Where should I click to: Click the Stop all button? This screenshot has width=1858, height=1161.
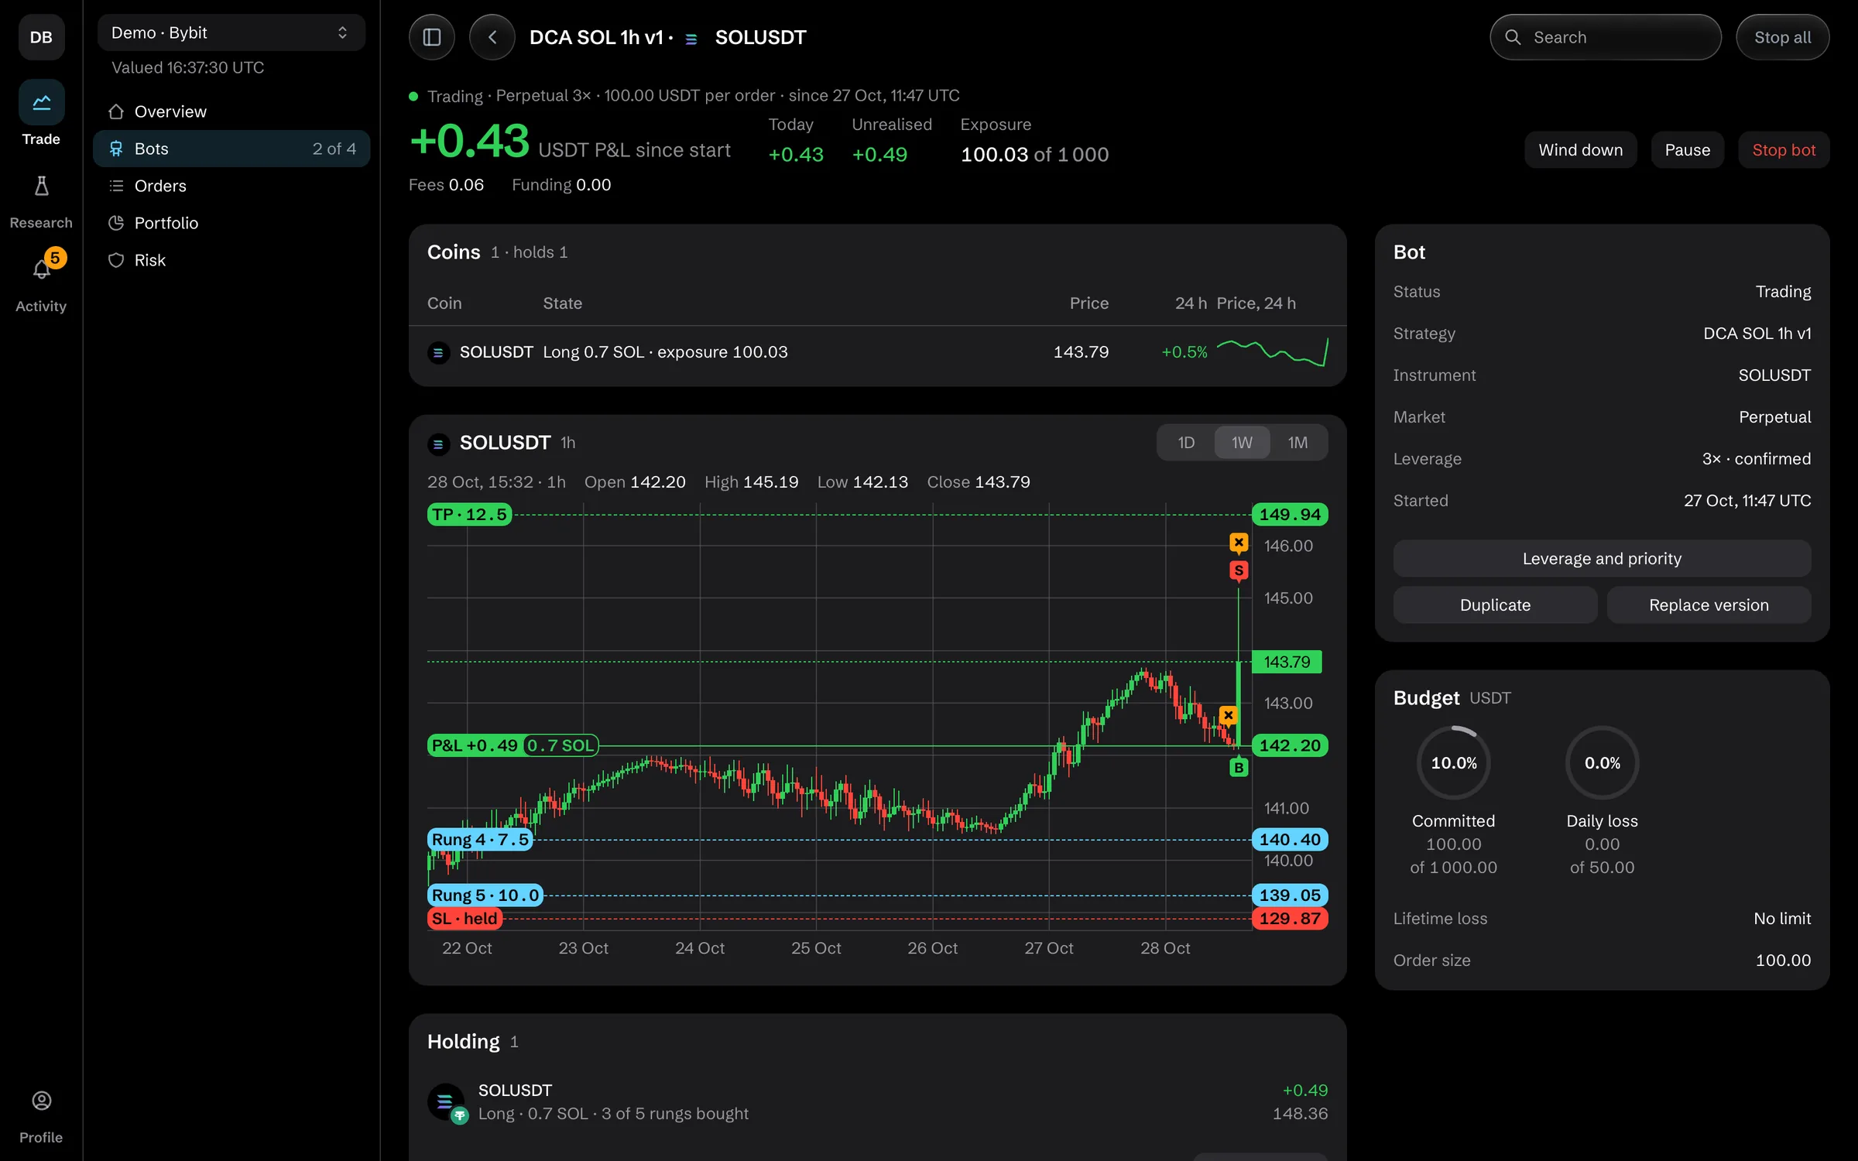click(x=1782, y=37)
